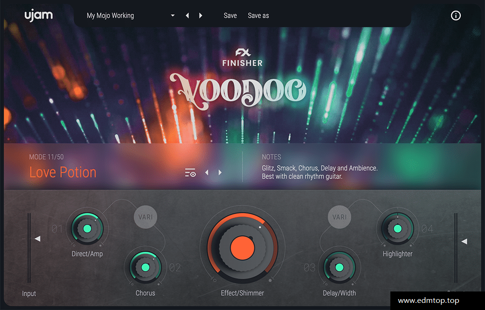The height and width of the screenshot is (310, 485).
Task: Click the FX Finisher logo above Voodoo
Action: 242,57
